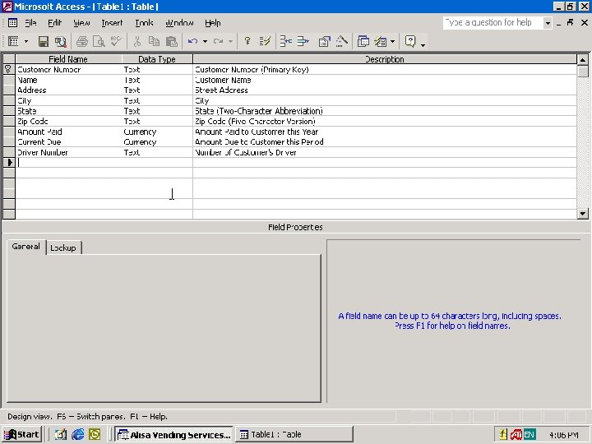Screen dimensions: 592x444
Task: Open the Edit menu
Action: point(55,23)
